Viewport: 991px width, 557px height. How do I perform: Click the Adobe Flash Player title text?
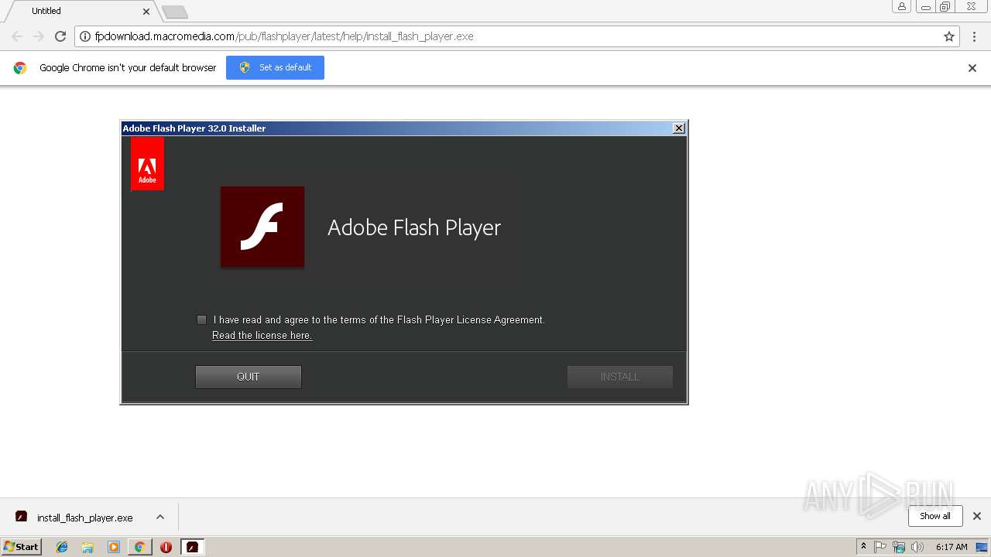414,227
